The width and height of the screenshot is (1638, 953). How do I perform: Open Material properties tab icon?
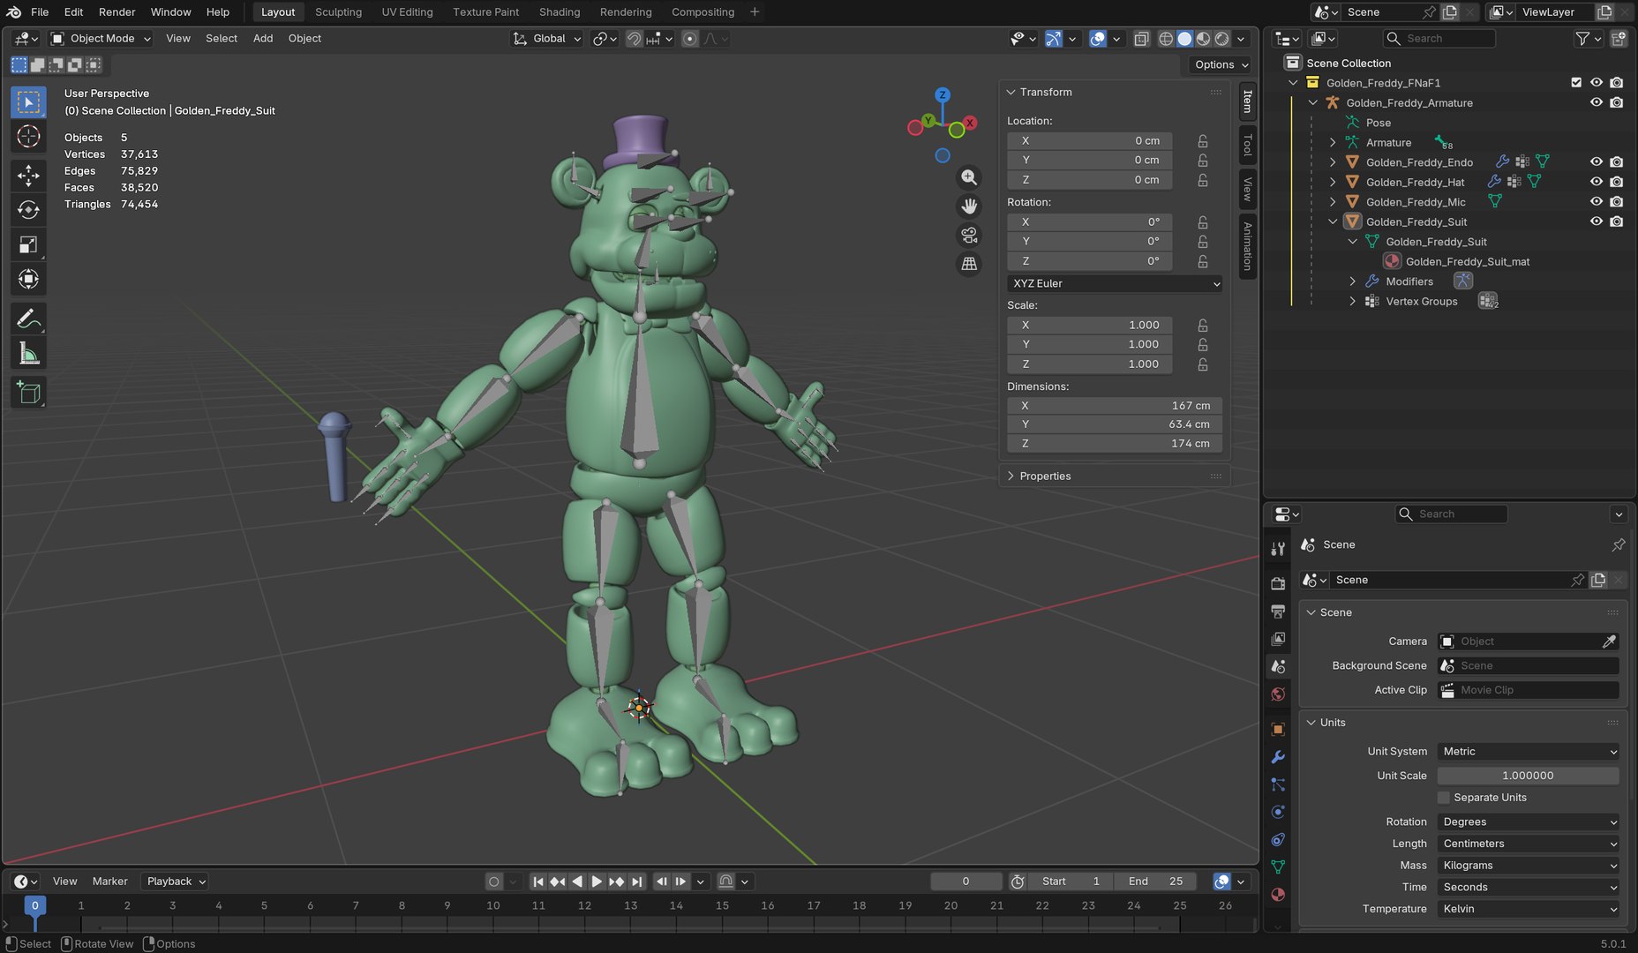[1277, 895]
